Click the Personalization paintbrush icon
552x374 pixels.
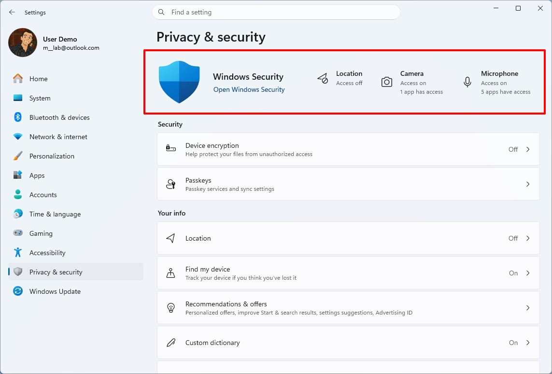[x=18, y=156]
